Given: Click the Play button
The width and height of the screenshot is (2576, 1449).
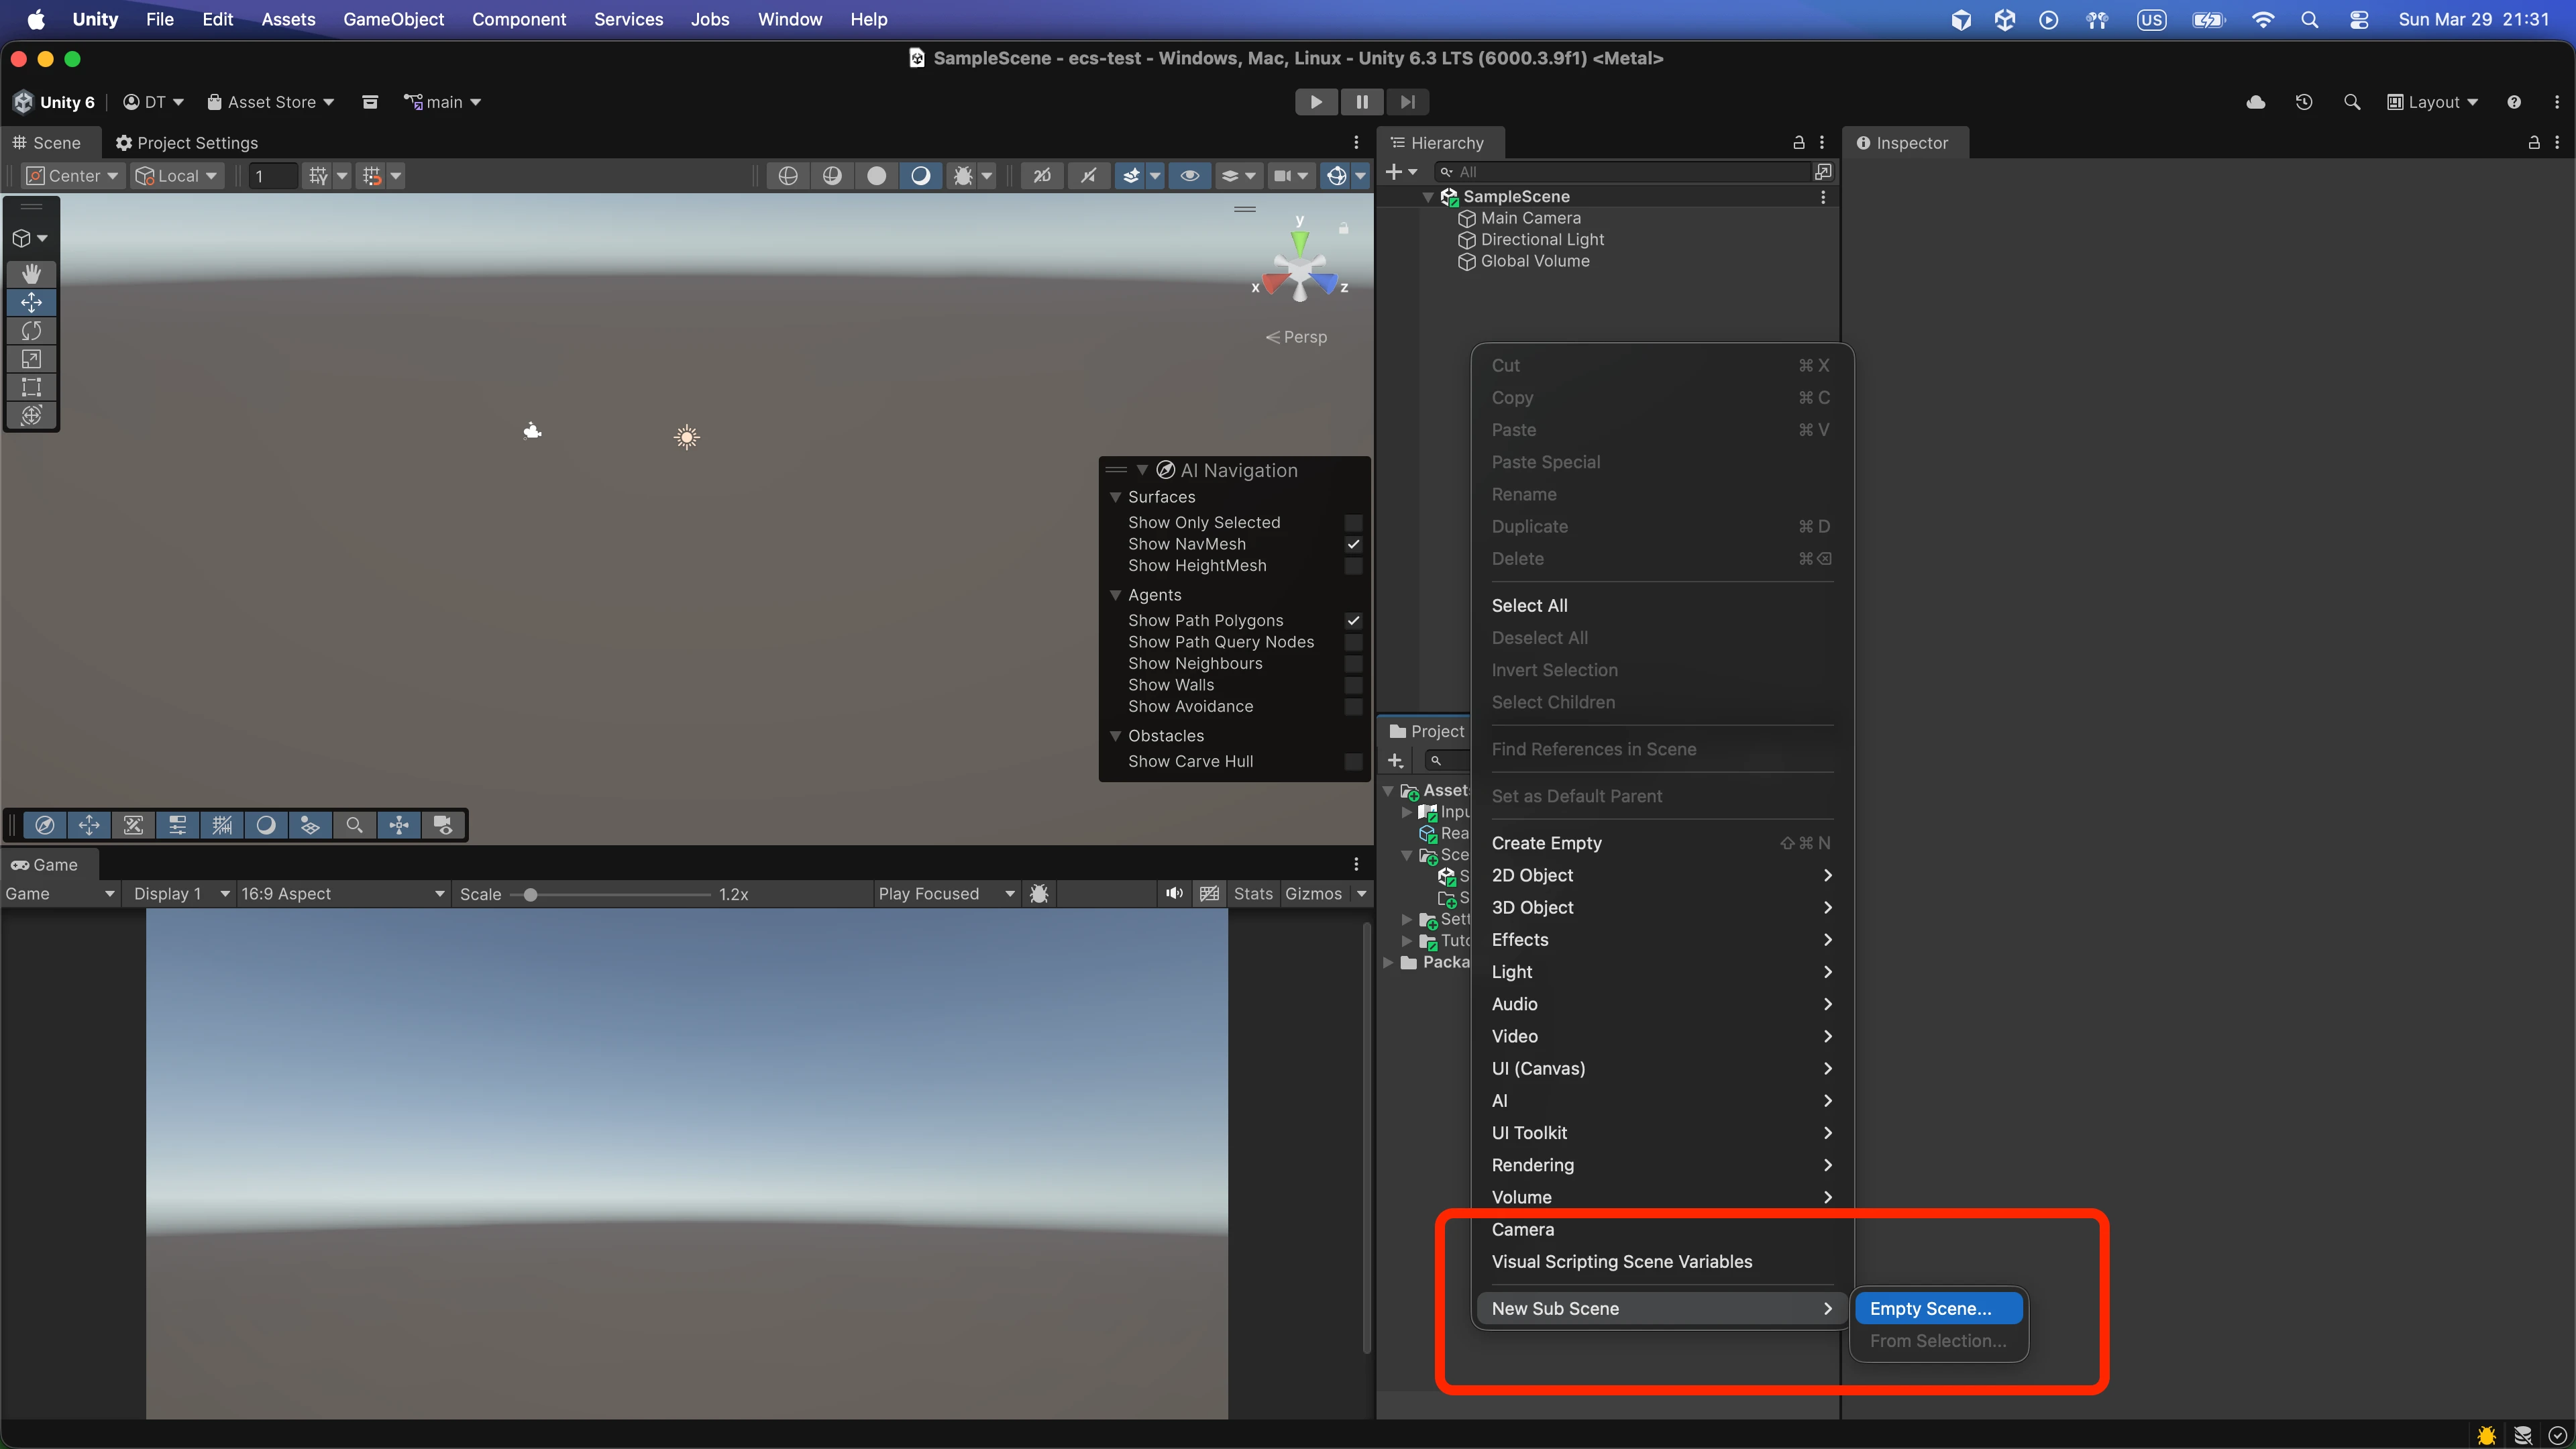Looking at the screenshot, I should coord(1316,102).
